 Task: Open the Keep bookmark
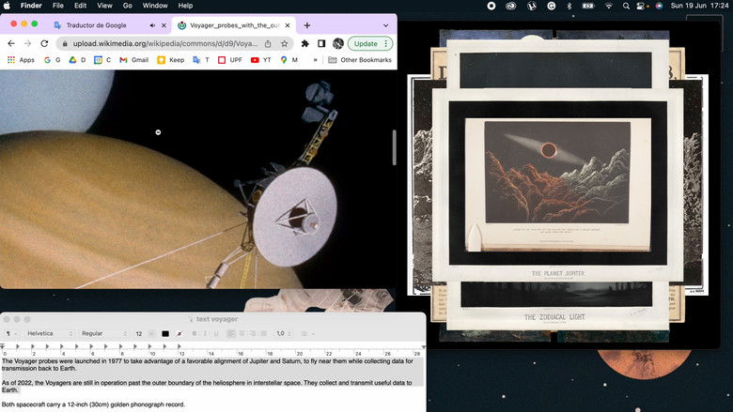tap(170, 60)
